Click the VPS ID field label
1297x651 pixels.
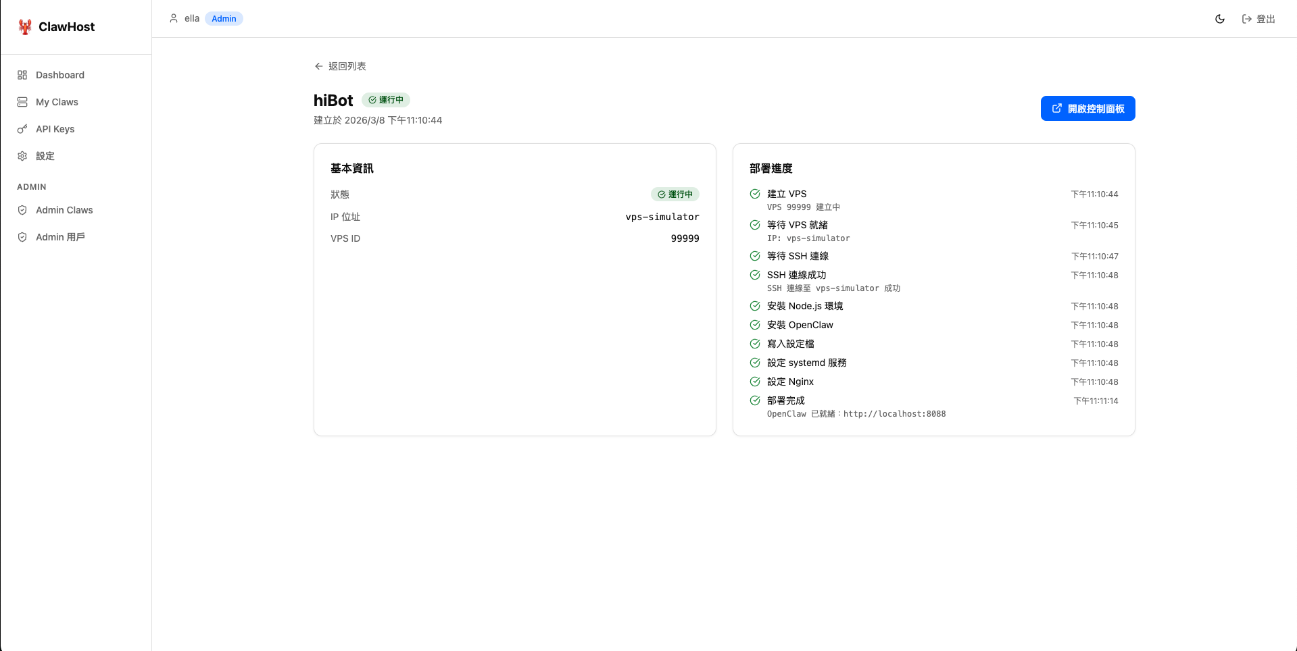345,238
